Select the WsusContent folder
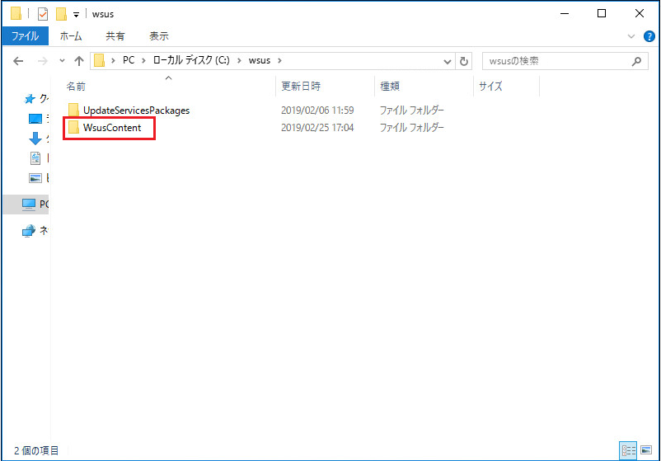 (112, 128)
